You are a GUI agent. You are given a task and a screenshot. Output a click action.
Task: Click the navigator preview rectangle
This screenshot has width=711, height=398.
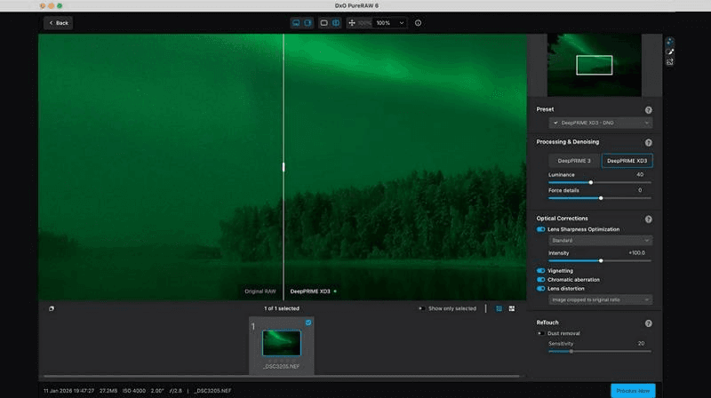[594, 65]
